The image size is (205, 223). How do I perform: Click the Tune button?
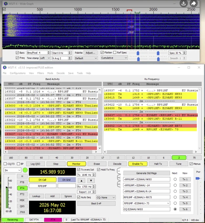pos(178,164)
